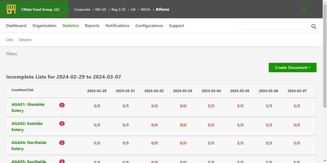
Task: Click the red badge beside AGA01 Westside Eatery
Action: 62,105
